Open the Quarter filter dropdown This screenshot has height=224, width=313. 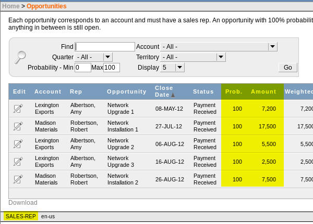(93, 57)
